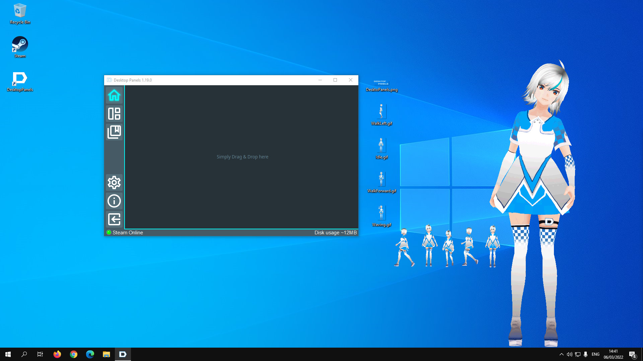
Task: Open Desktop Panels settings via the gear icon
Action: (114, 183)
